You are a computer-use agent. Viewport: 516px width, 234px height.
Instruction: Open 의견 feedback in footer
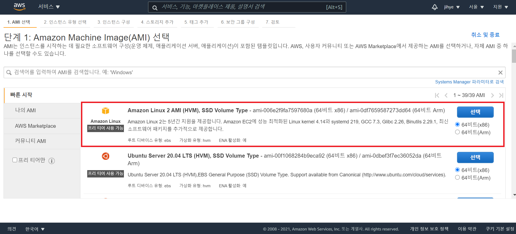[12, 229]
